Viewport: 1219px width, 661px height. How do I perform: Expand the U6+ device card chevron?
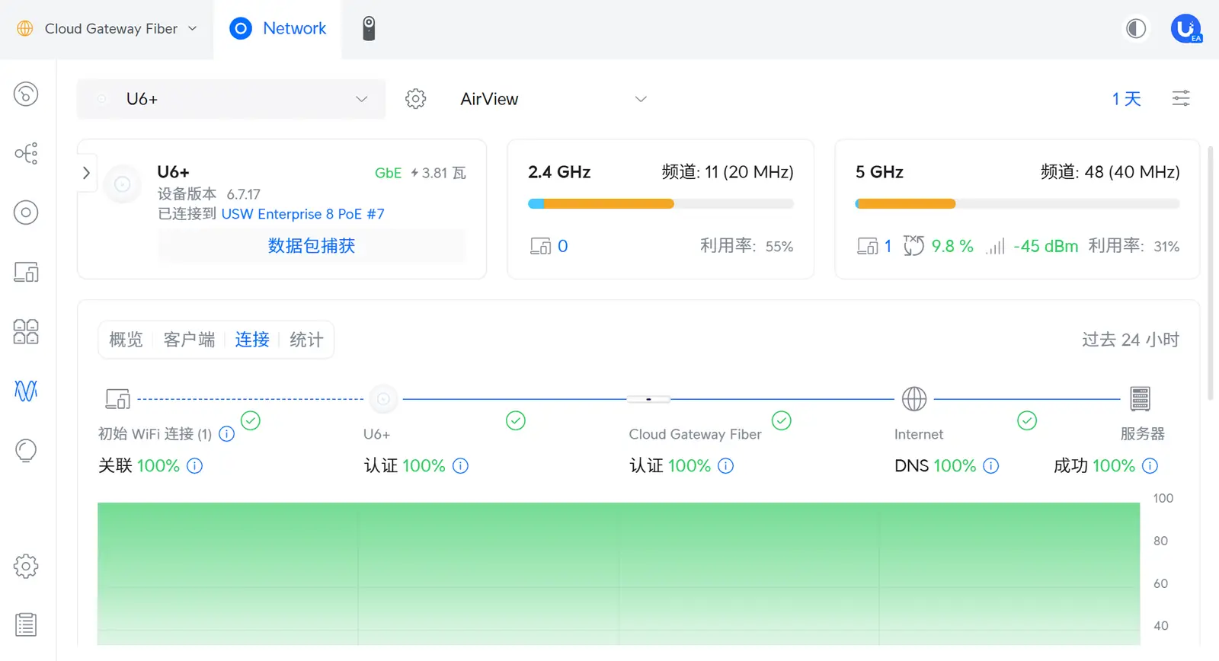tap(86, 173)
